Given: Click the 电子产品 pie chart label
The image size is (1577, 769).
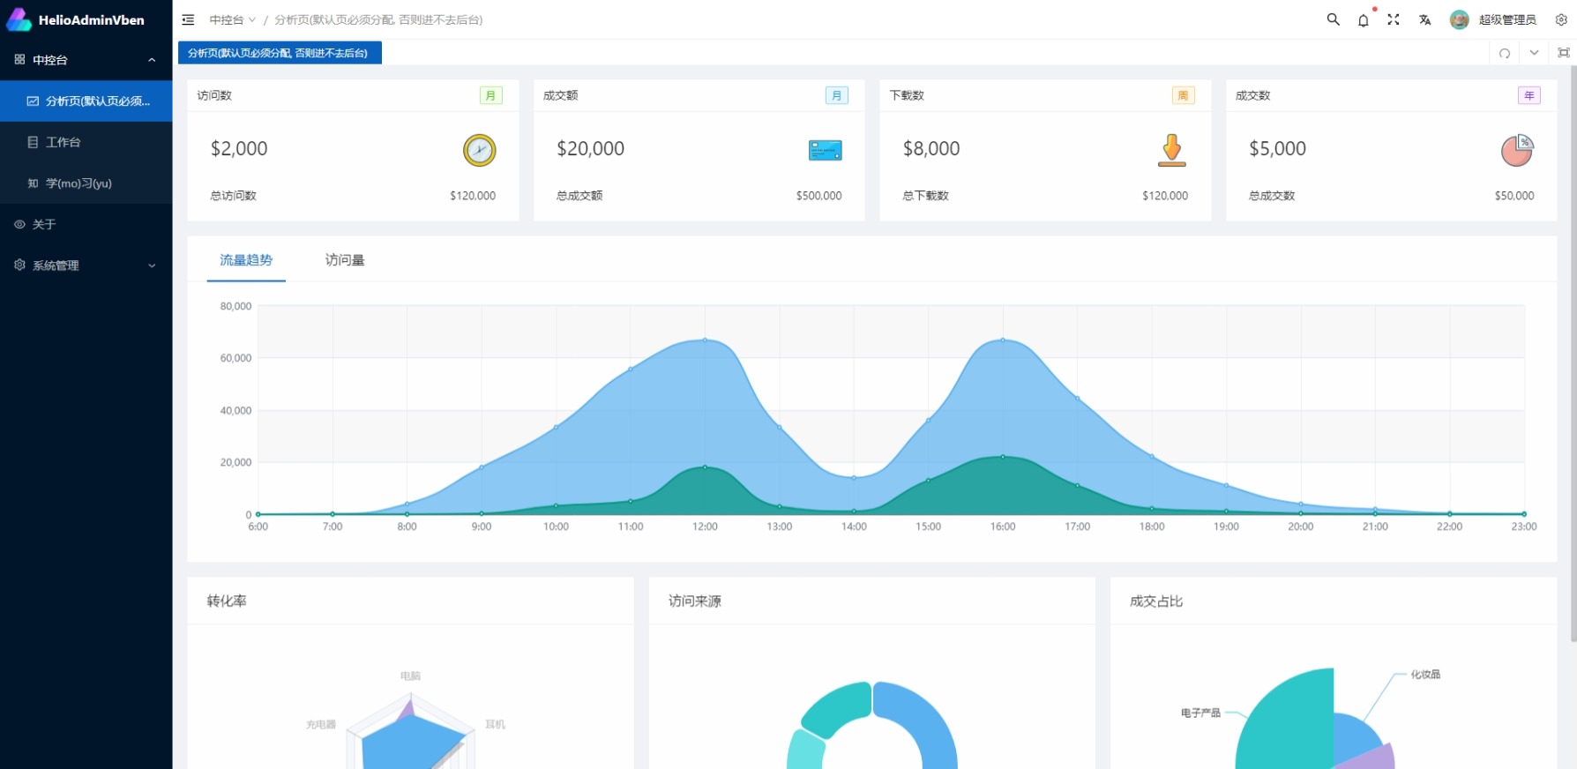Looking at the screenshot, I should pos(1200,713).
